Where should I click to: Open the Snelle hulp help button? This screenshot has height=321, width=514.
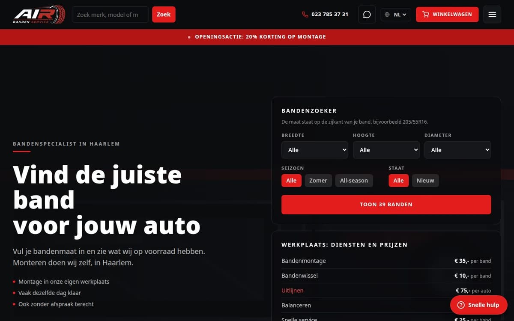tap(479, 305)
